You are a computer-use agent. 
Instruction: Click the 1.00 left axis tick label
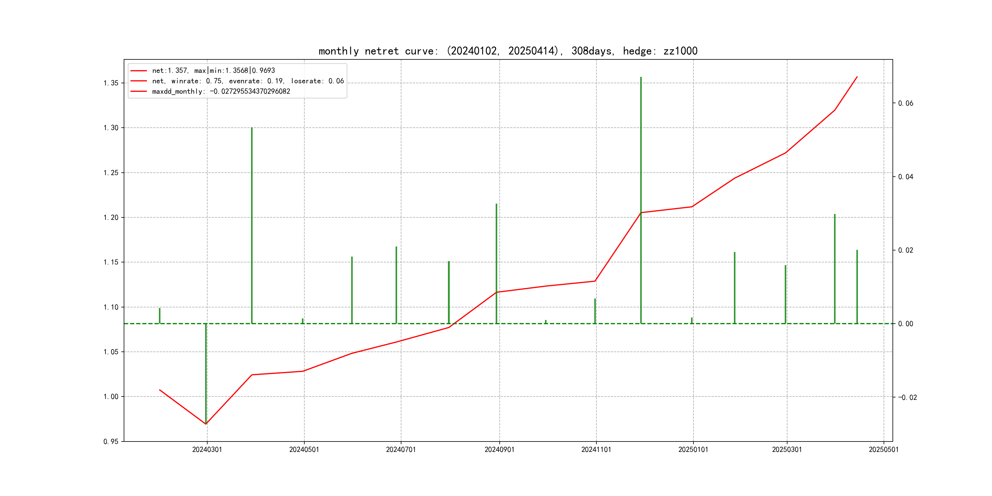111,396
